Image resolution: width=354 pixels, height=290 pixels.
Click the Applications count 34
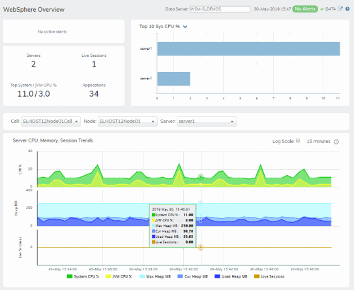(x=94, y=93)
